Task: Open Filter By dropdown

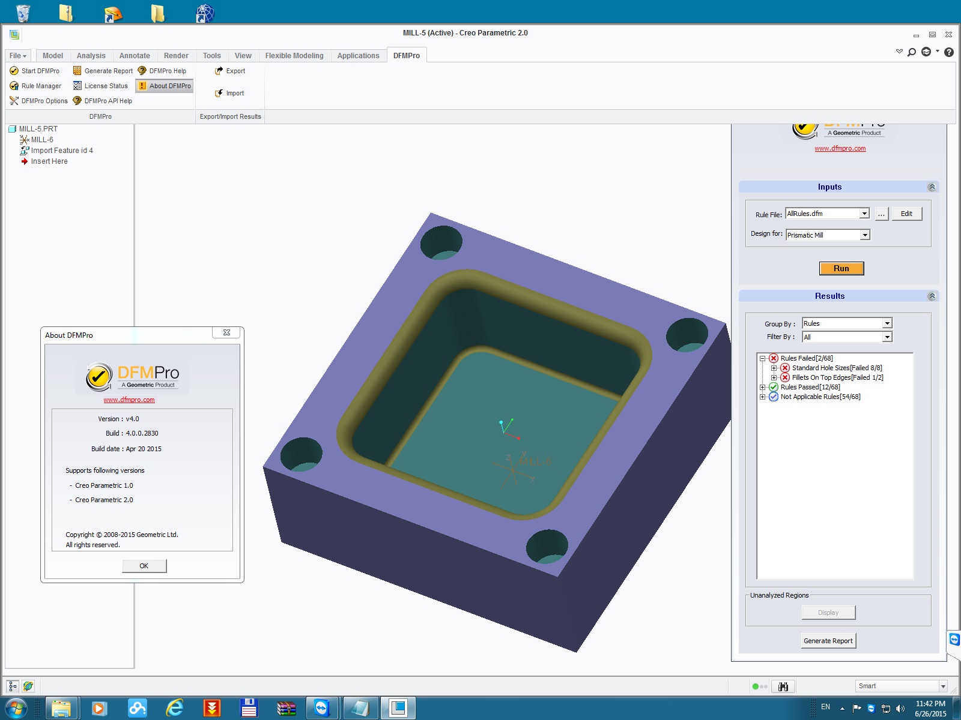Action: click(x=887, y=337)
